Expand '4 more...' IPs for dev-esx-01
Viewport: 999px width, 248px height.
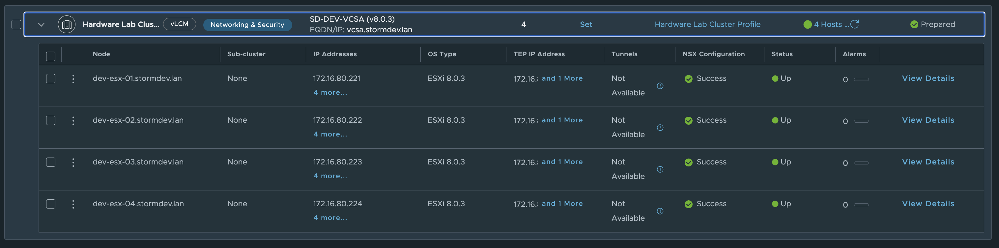pos(330,92)
